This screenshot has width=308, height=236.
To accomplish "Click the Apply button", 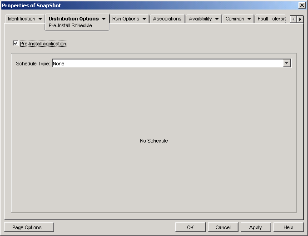I will (x=256, y=227).
